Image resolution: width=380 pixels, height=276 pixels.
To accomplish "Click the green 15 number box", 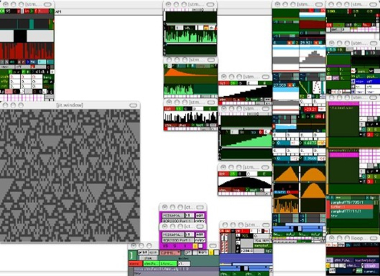I will [179, 109].
